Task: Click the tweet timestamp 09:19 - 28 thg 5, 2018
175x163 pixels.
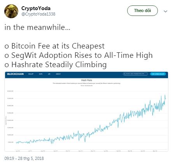Action: click(24, 158)
